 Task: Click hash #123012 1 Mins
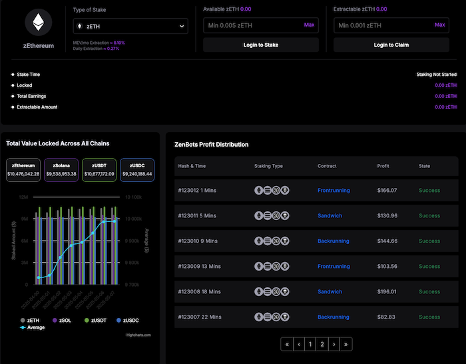197,190
